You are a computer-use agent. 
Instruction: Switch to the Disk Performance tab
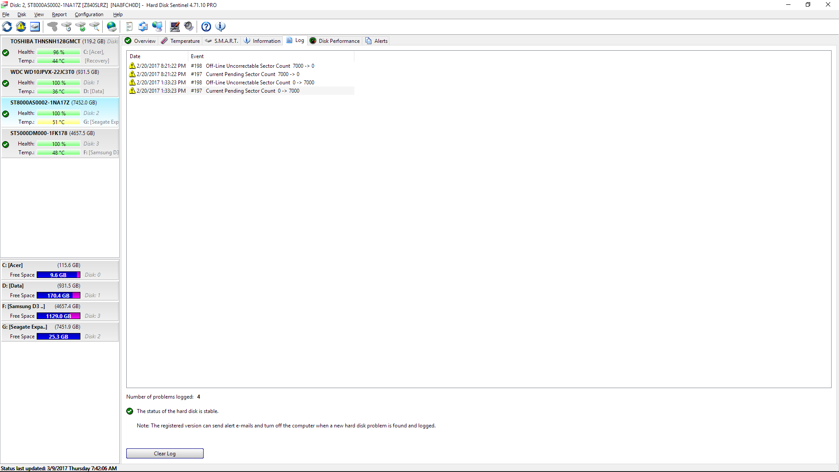[x=335, y=41]
